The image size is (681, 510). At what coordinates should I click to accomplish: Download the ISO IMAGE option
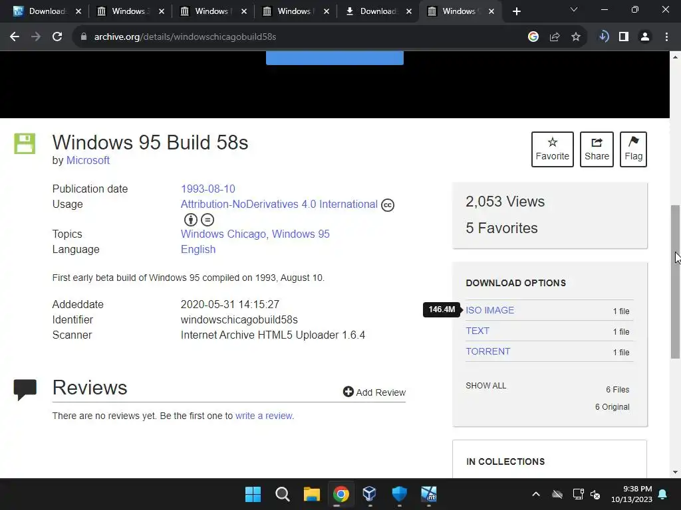point(490,311)
